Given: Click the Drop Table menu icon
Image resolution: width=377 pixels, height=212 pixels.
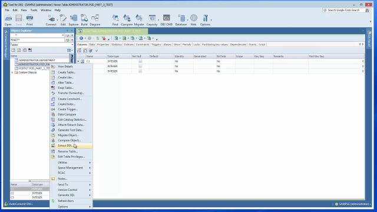Looking at the screenshot, I should point(53,88).
